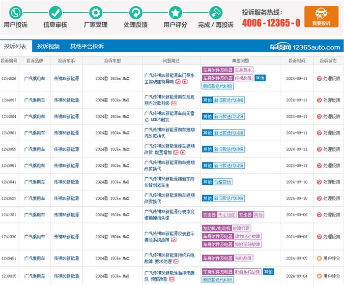Viewport: 344px width, 285px height.
Task: Click the 影音系统故障 issue tag
Action: (248, 272)
